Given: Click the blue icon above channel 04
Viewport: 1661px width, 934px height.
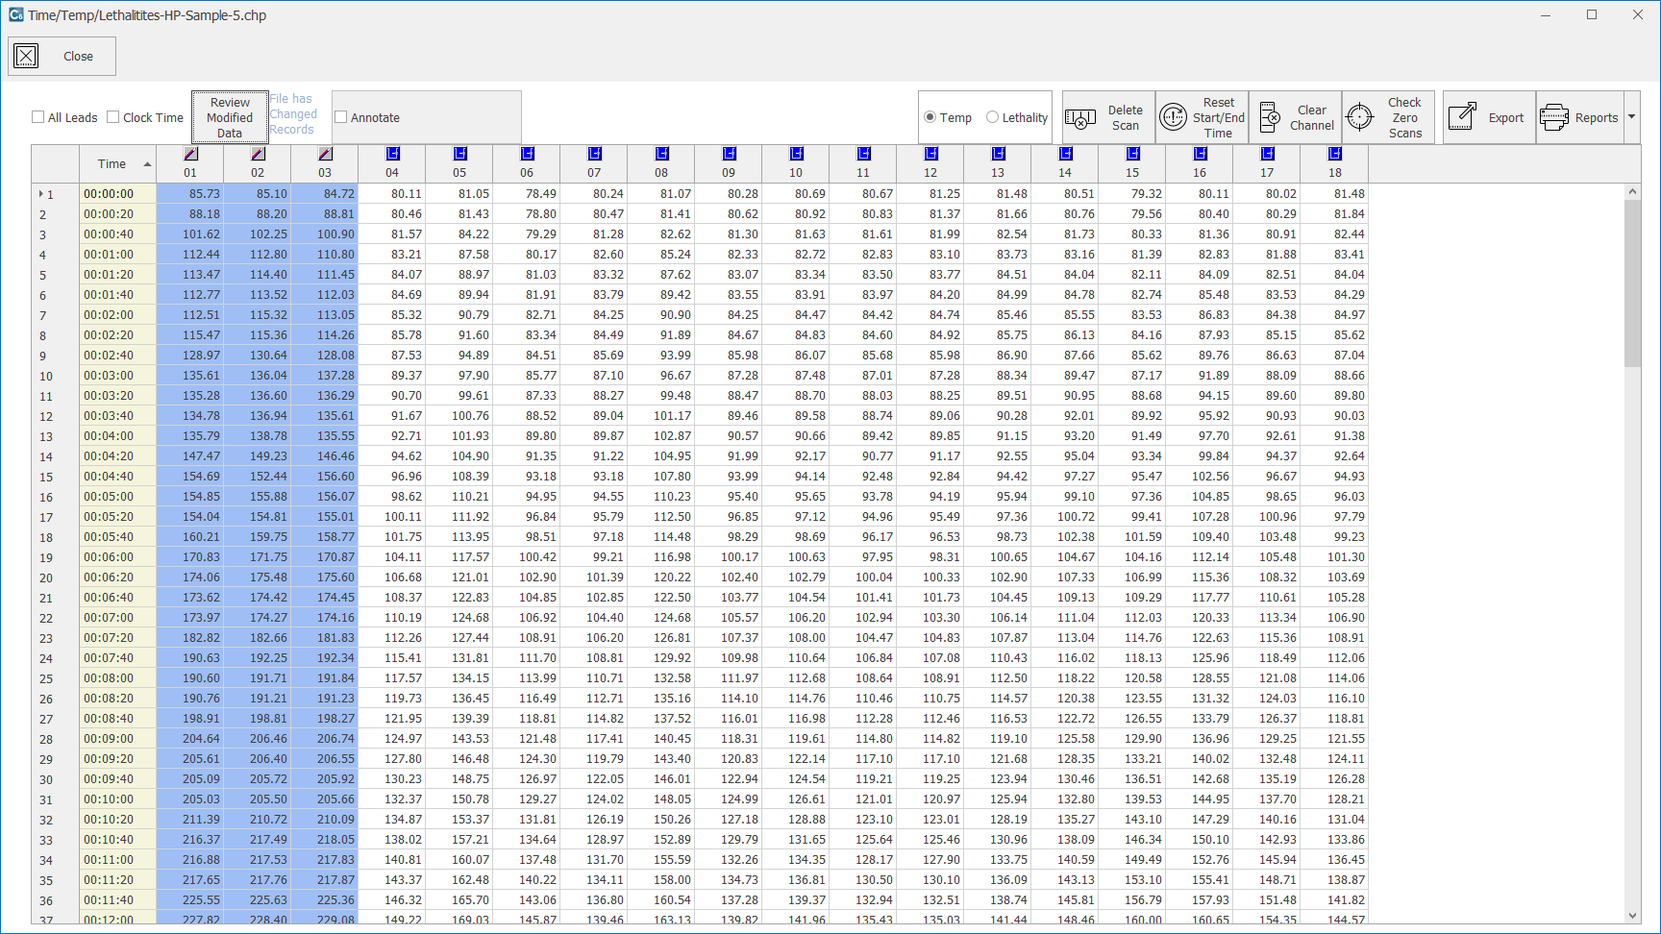Looking at the screenshot, I should [x=392, y=154].
